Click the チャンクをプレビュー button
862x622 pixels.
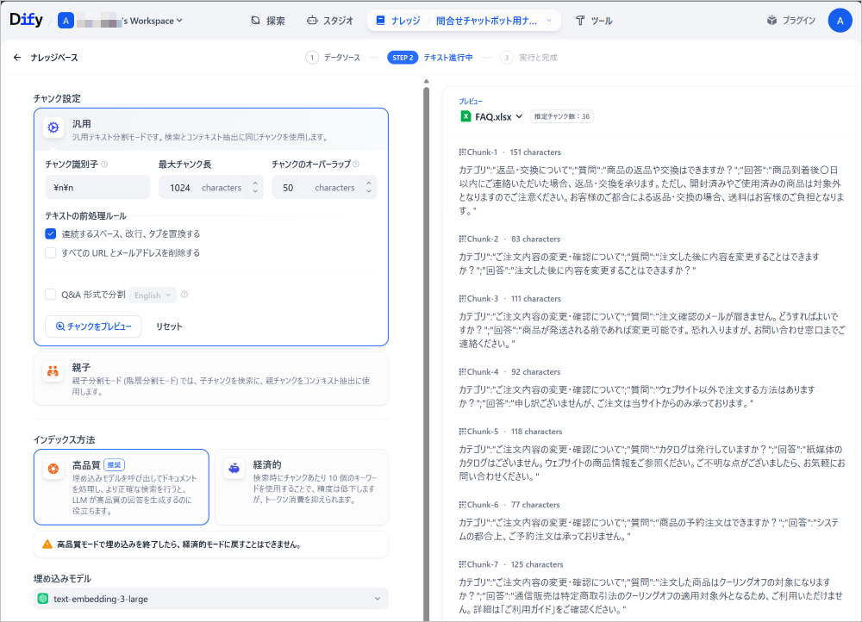coord(93,327)
